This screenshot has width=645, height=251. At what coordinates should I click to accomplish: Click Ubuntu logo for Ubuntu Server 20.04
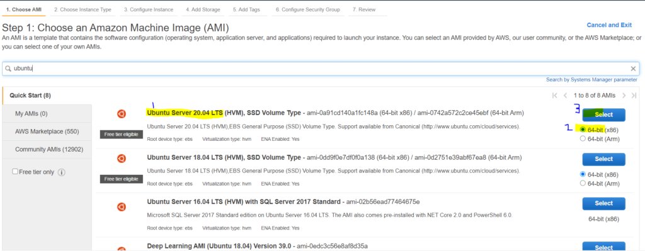click(122, 114)
